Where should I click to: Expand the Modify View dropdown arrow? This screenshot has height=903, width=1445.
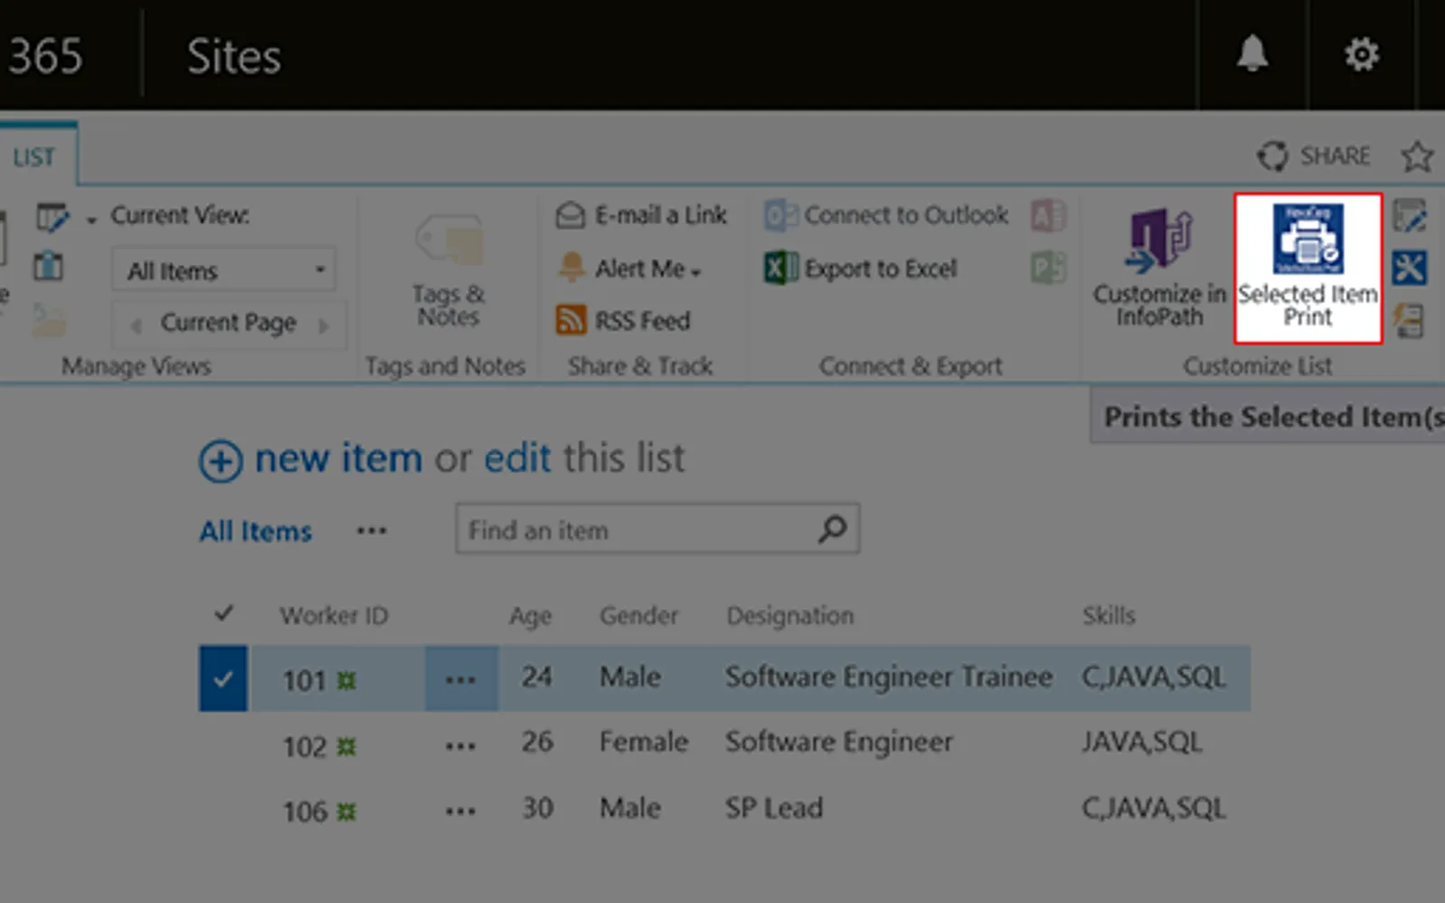point(91,220)
